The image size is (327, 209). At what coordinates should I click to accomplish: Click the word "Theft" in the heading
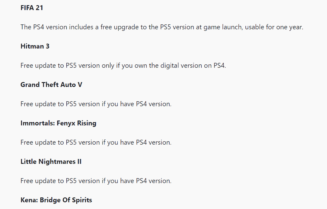pyautogui.click(x=50, y=85)
